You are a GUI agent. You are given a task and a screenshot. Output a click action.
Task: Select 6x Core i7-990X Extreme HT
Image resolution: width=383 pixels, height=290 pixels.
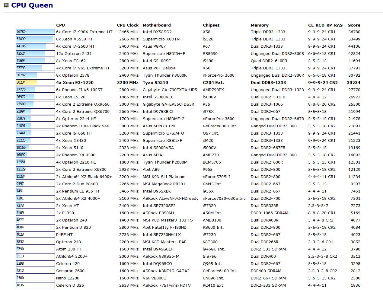coord(84,32)
